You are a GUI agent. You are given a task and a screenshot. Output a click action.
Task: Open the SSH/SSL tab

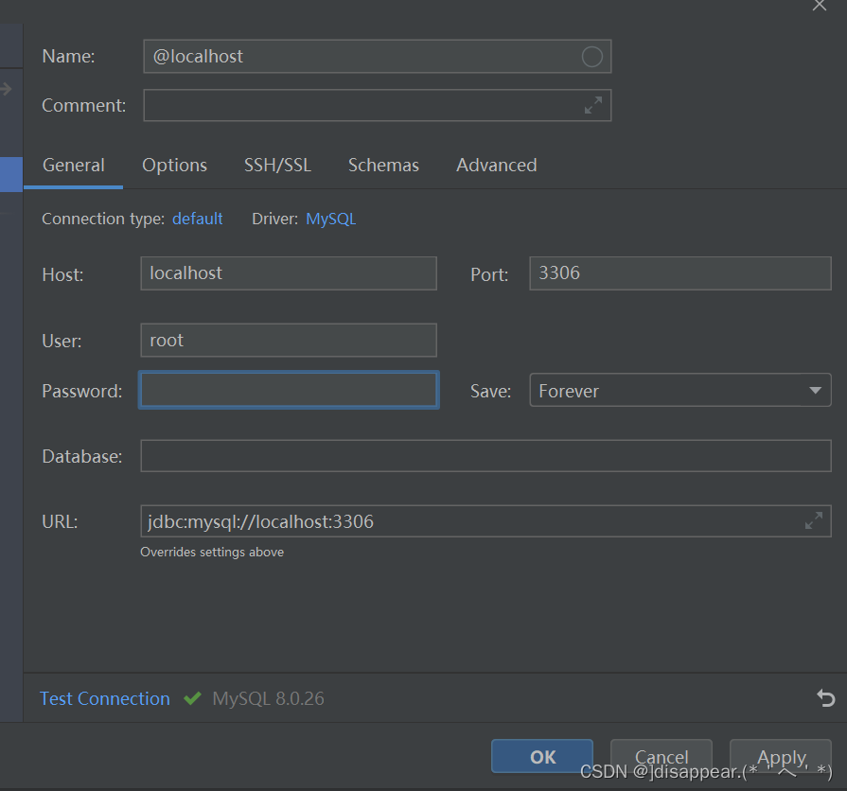(277, 165)
